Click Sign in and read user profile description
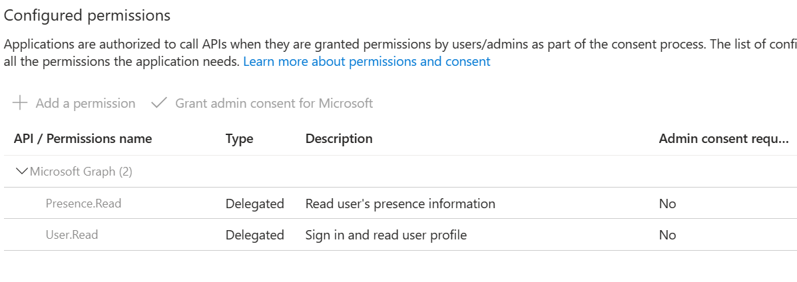Image resolution: width=797 pixels, height=282 pixels. (x=386, y=235)
